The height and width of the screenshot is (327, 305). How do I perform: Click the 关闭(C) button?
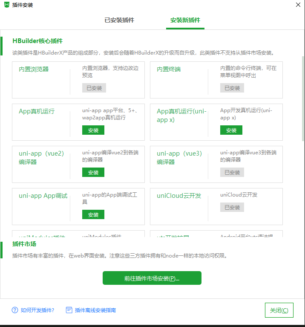(279, 310)
